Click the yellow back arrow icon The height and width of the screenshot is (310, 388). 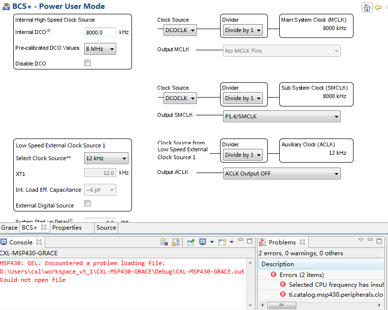click(x=378, y=7)
